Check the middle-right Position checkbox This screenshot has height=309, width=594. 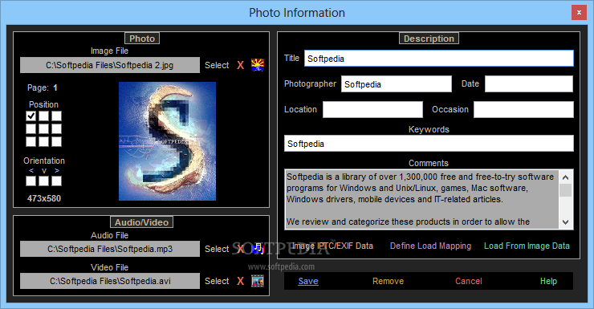pos(56,128)
